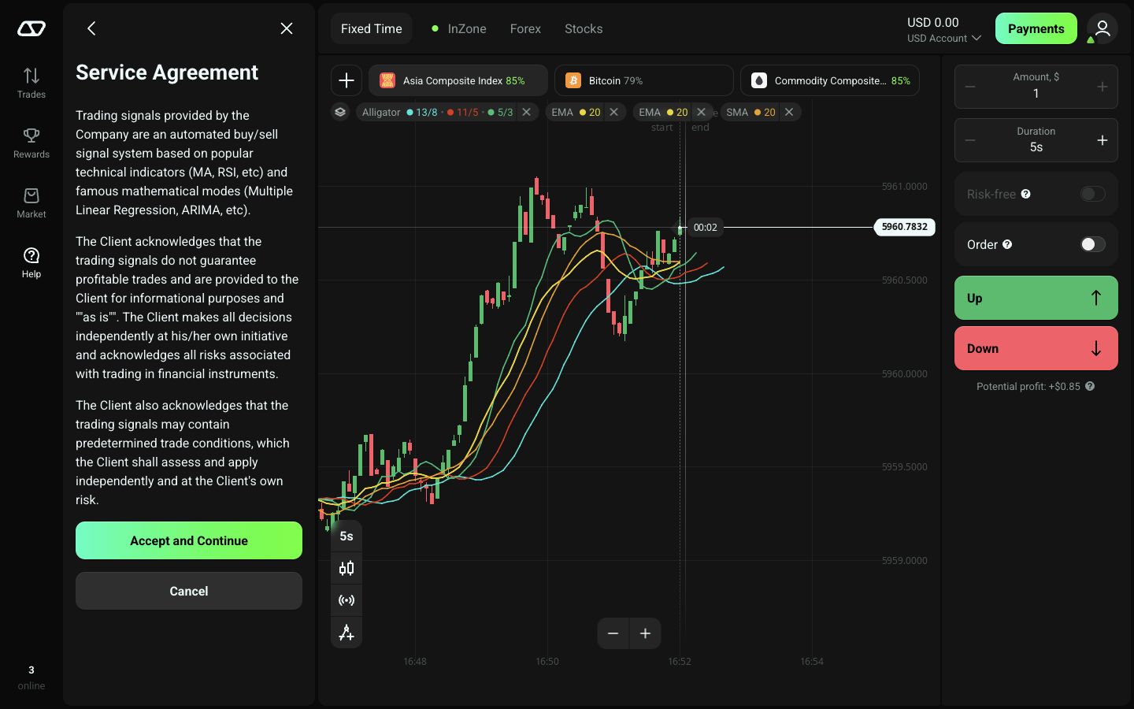Add a new asset tab with plus
The image size is (1134, 709).
(346, 80)
